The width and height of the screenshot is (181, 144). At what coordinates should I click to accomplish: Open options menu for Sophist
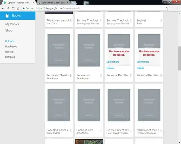(161, 21)
